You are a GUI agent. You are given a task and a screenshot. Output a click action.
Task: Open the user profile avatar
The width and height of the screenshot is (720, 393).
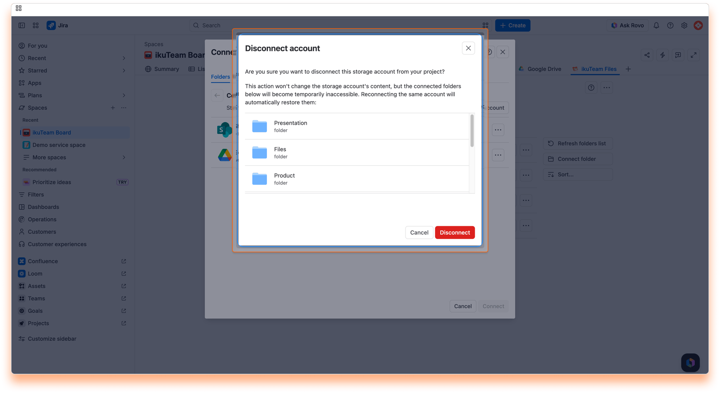tap(698, 25)
